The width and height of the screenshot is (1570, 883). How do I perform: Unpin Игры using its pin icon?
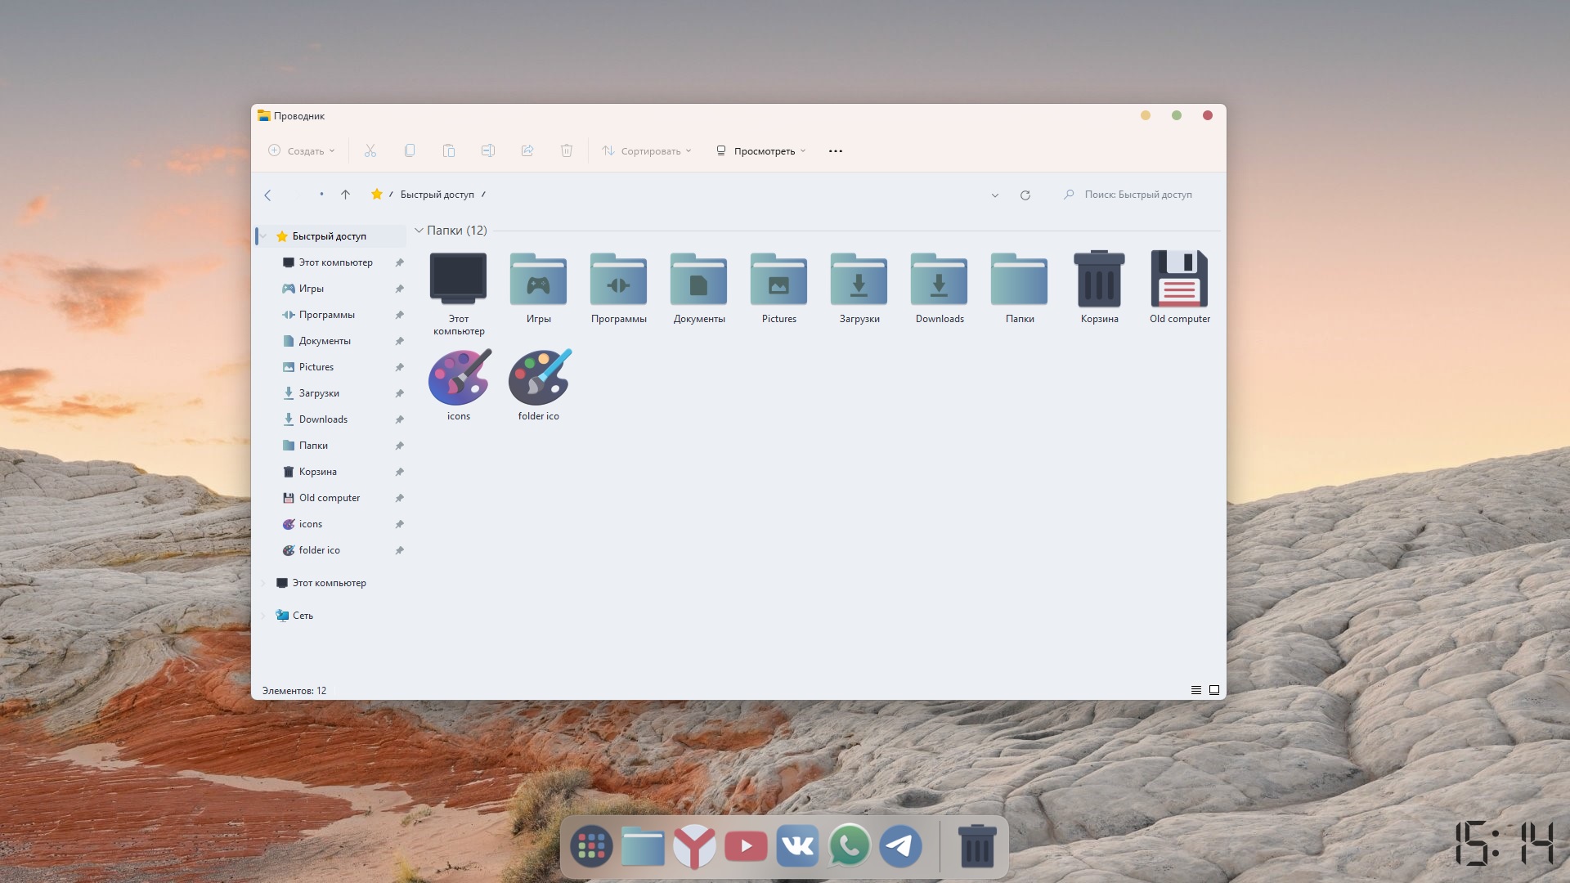coord(400,289)
